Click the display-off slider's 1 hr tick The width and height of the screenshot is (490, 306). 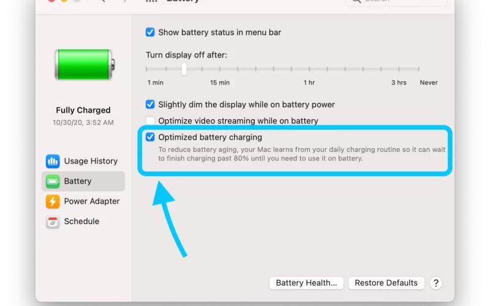(309, 69)
